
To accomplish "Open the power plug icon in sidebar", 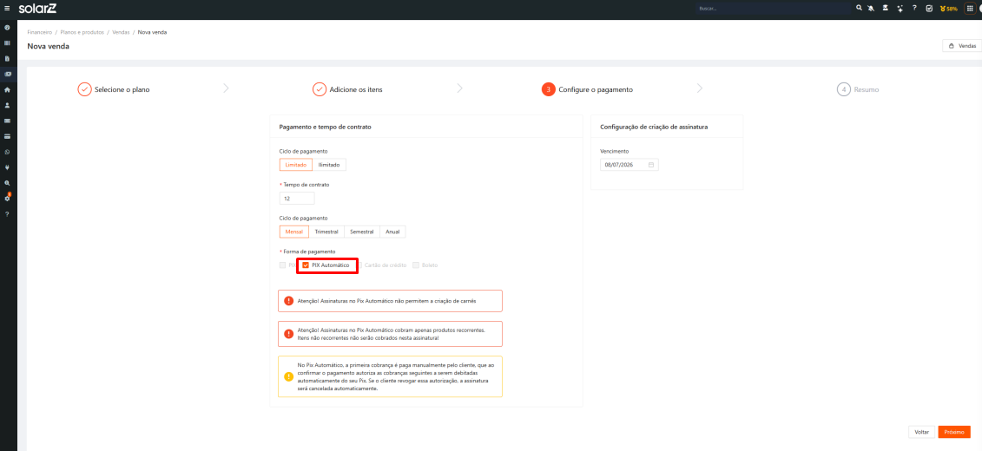I will coord(7,167).
